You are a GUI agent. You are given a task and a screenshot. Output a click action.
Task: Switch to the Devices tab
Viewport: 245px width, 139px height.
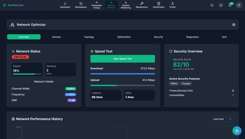57,37
